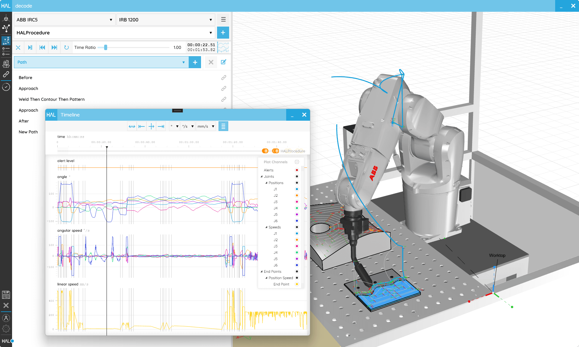Click the play/pause simulation button
This screenshot has height=347, width=579.
point(30,47)
